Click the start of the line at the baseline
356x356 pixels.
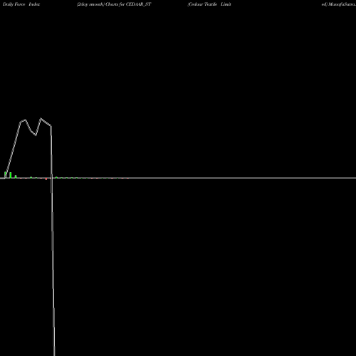(x=5, y=177)
